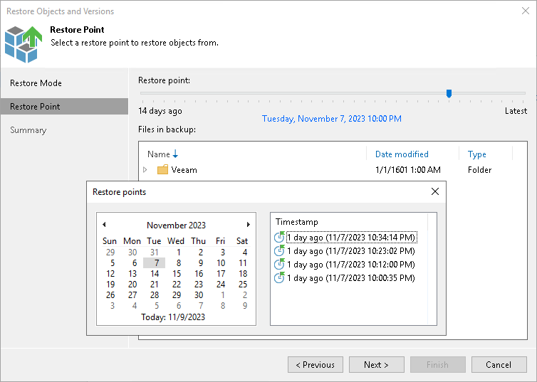The height and width of the screenshot is (382, 537).
Task: Select November 22 in the calendar
Action: coord(177,285)
